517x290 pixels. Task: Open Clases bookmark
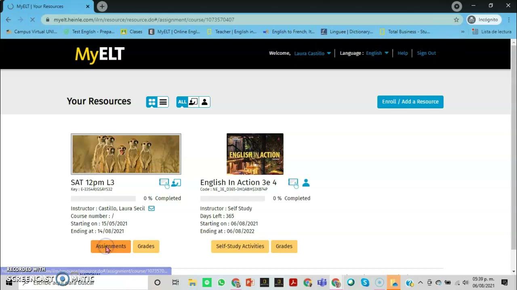pyautogui.click(x=132, y=32)
